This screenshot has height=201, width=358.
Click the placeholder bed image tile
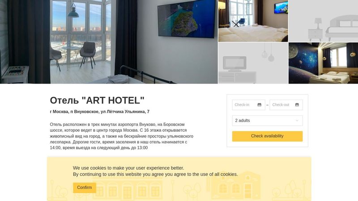323,21
